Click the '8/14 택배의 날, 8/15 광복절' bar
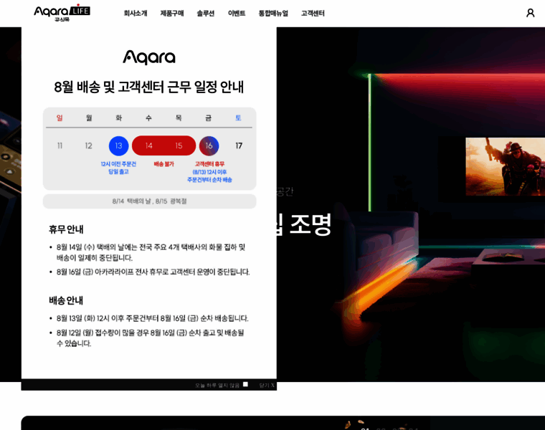This screenshot has width=545, height=430. coord(149,201)
